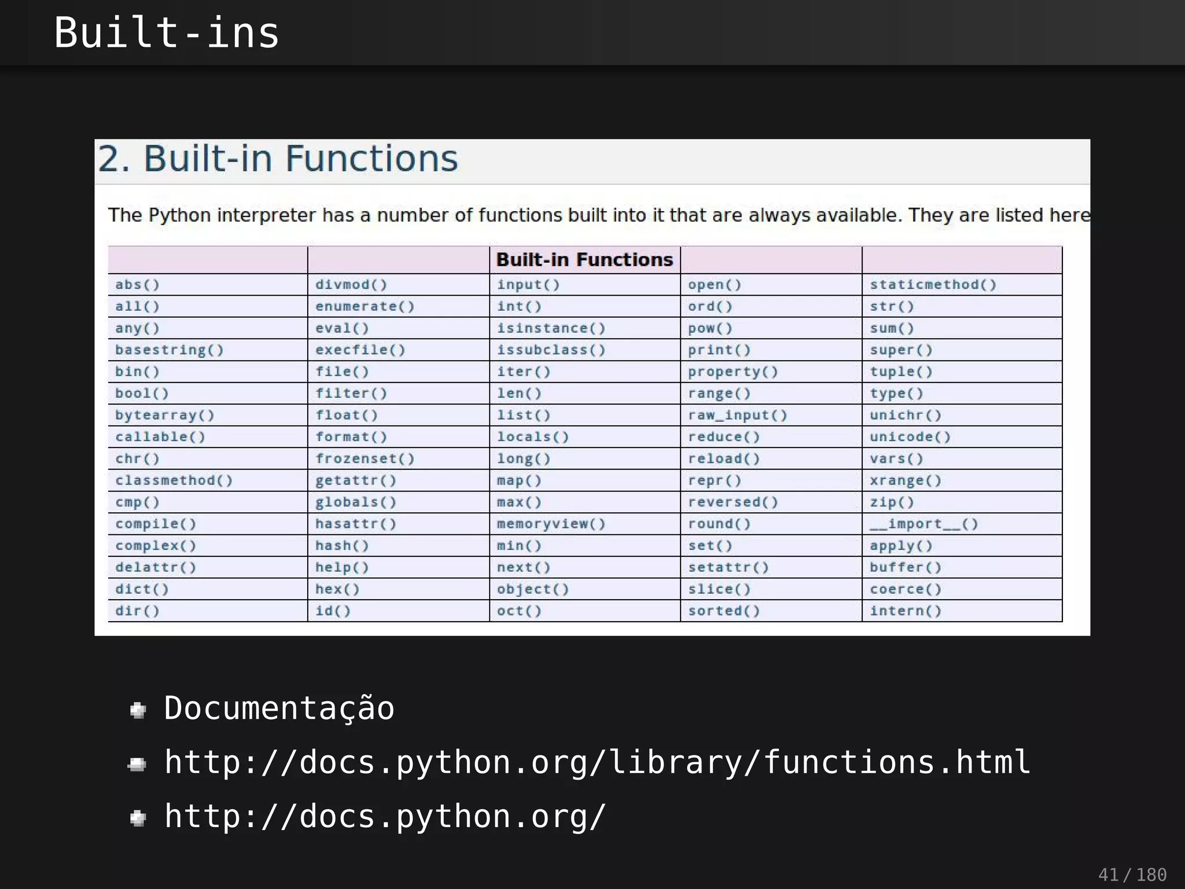This screenshot has height=889, width=1185.
Task: Select the help() table entry
Action: (341, 567)
